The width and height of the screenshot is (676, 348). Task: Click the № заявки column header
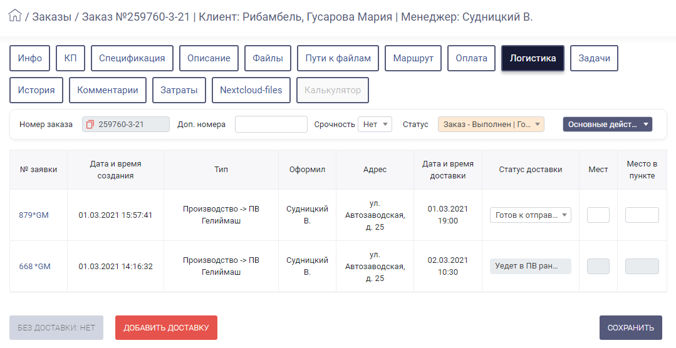click(x=38, y=170)
